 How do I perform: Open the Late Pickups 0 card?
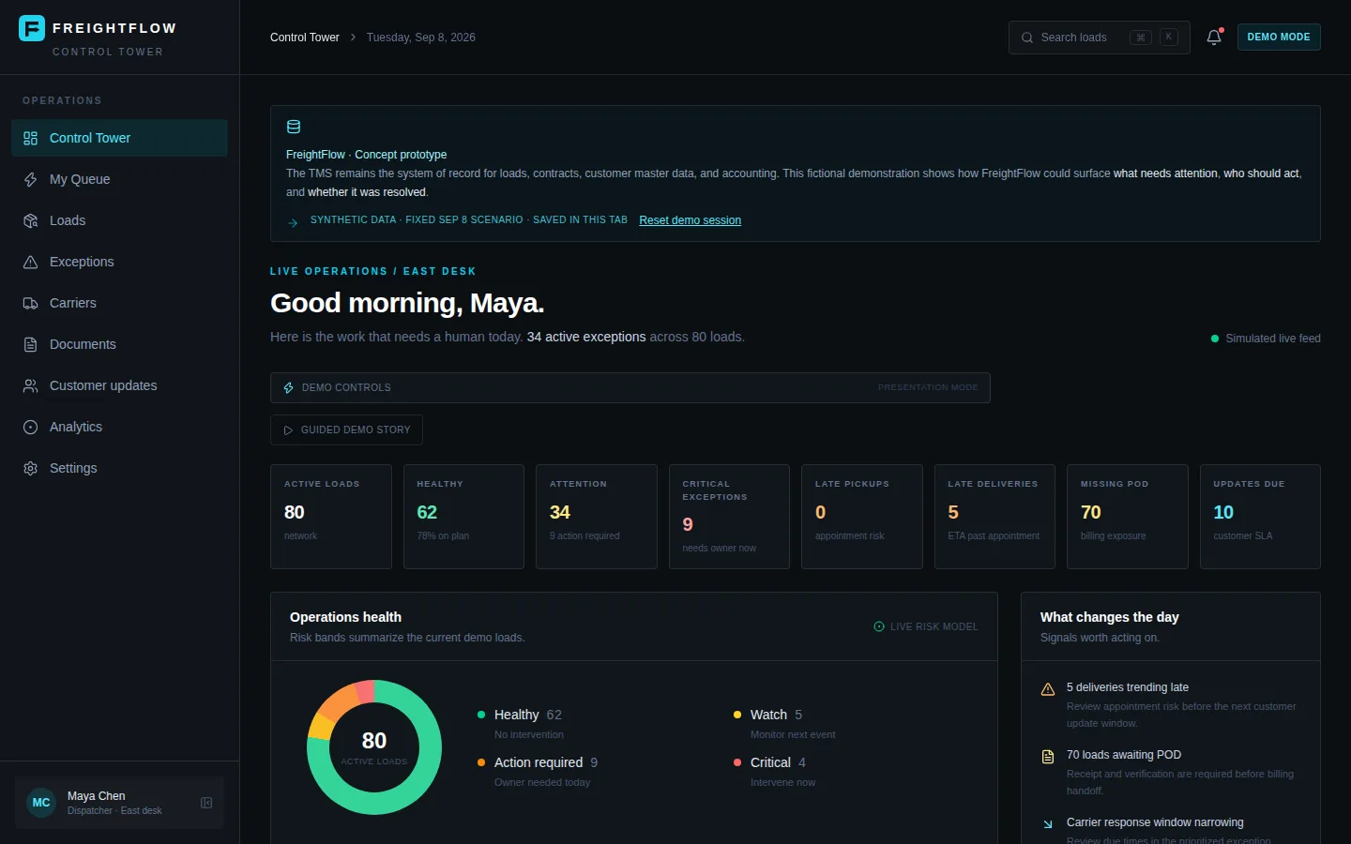coord(862,517)
